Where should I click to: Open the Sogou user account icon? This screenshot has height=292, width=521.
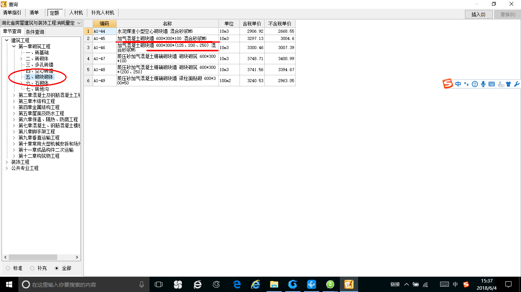pos(500,84)
